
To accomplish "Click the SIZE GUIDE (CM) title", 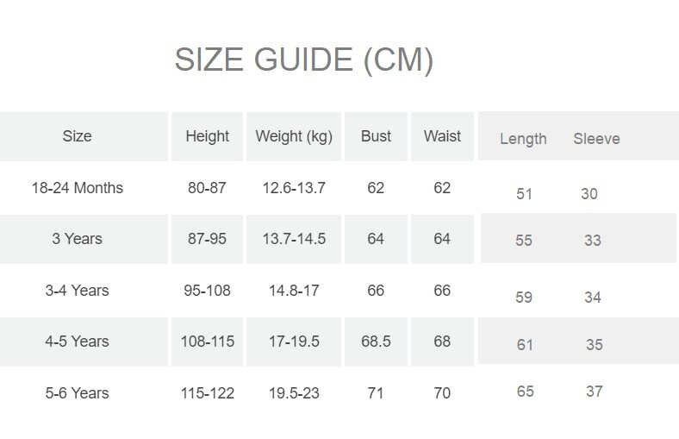I will 303,60.
